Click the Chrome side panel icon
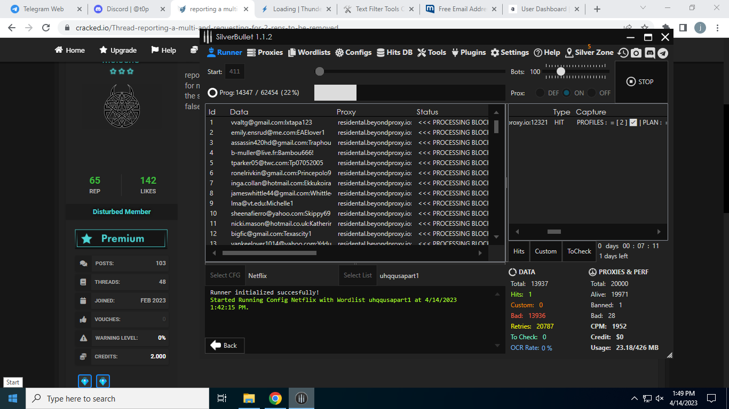This screenshot has width=729, height=409. [683, 28]
